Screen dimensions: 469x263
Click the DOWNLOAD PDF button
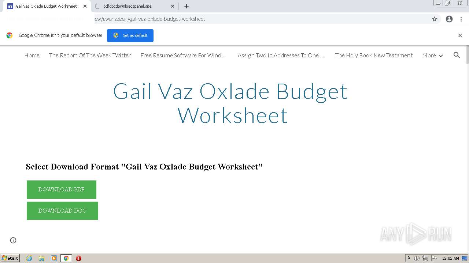62,190
